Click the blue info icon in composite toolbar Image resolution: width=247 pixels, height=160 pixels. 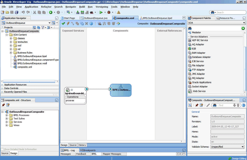click(x=91, y=23)
